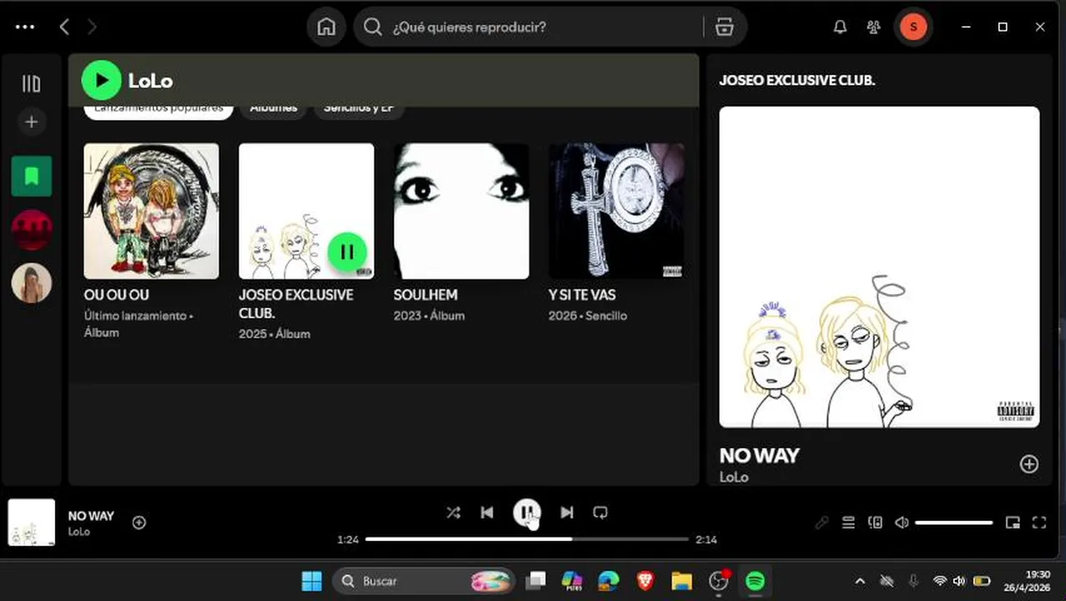This screenshot has width=1066, height=601.
Task: Open friend activity icon
Action: [x=873, y=27]
